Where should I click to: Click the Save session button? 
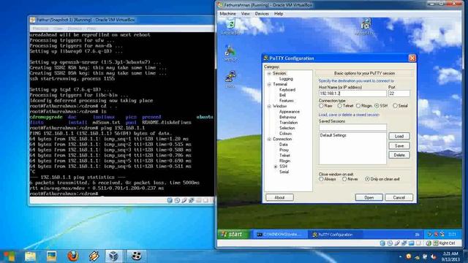point(399,146)
